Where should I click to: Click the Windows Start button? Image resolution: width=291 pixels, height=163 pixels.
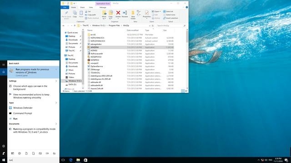(4, 160)
